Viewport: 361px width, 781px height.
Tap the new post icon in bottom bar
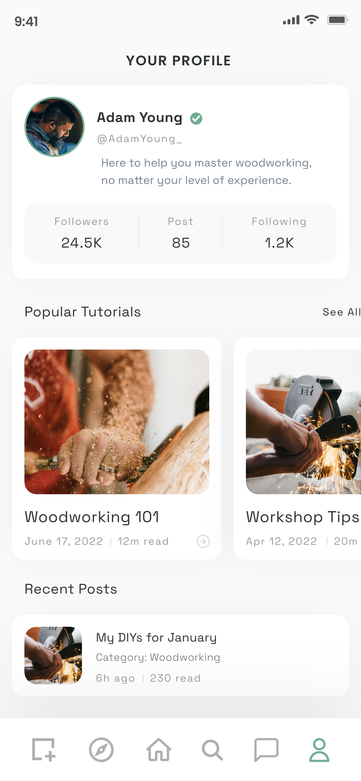pyautogui.click(x=44, y=749)
